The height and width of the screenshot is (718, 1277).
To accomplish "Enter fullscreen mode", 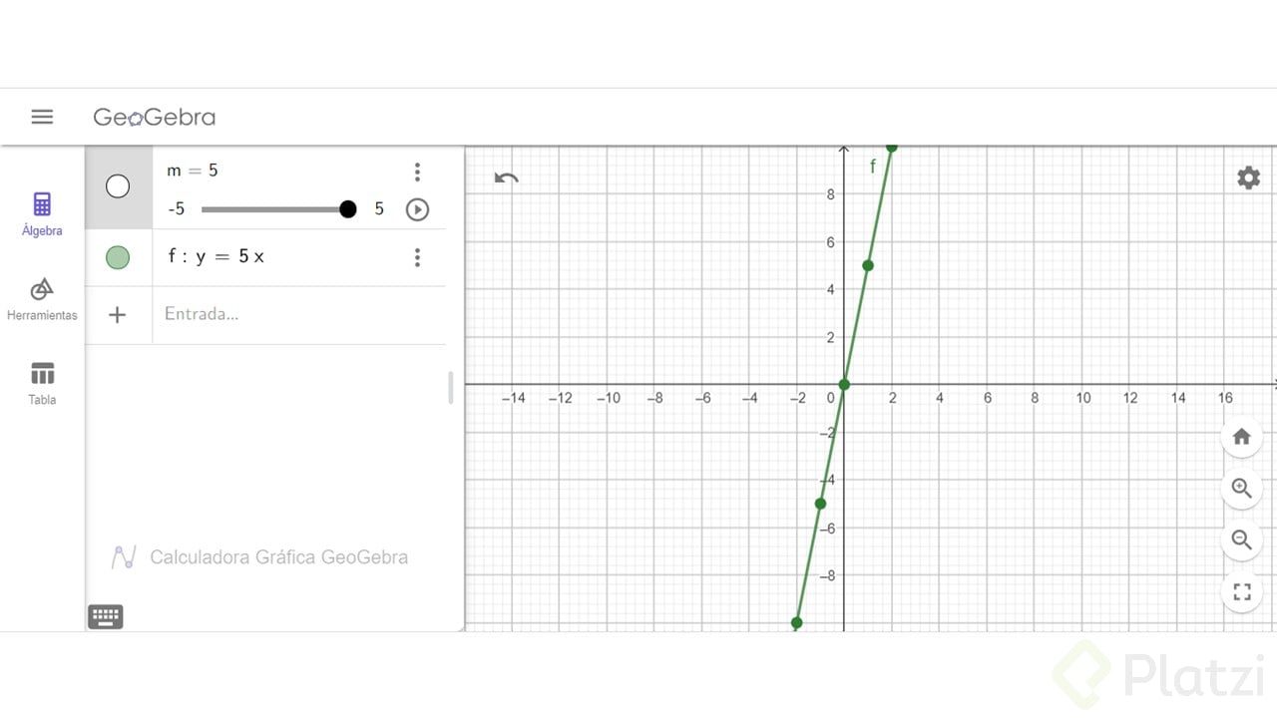I will click(x=1242, y=592).
